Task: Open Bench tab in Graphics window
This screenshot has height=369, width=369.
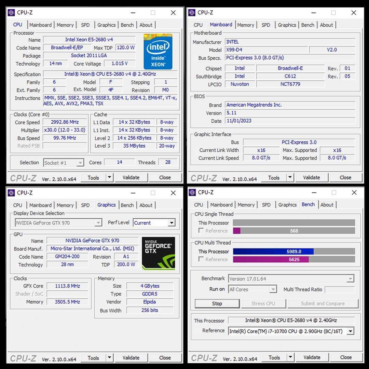Action: pyautogui.click(x=127, y=205)
